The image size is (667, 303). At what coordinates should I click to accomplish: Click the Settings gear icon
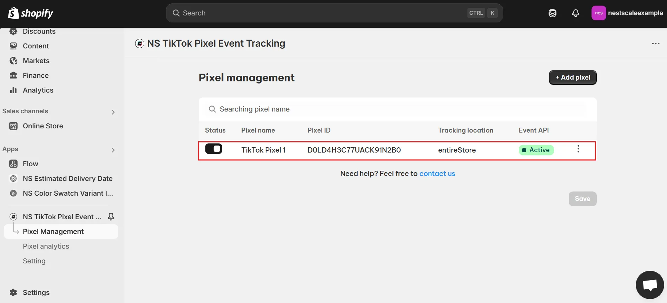(x=13, y=292)
